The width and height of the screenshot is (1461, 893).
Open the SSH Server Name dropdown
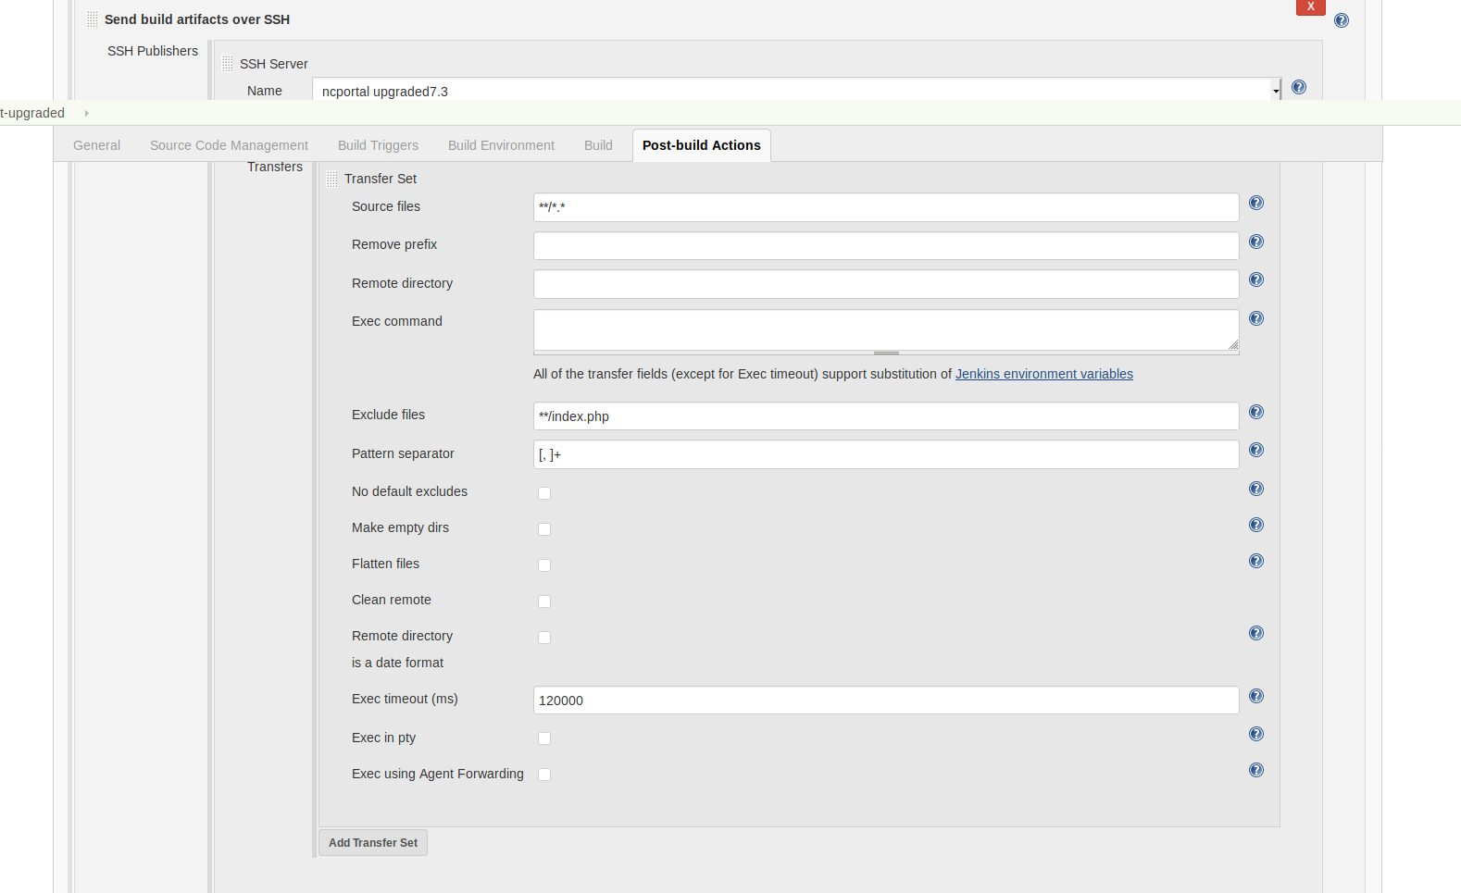tap(1275, 91)
